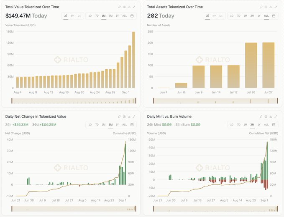Grab right handle of Total Value range slider
Viewport: 284px width, 217px height.
point(136,101)
